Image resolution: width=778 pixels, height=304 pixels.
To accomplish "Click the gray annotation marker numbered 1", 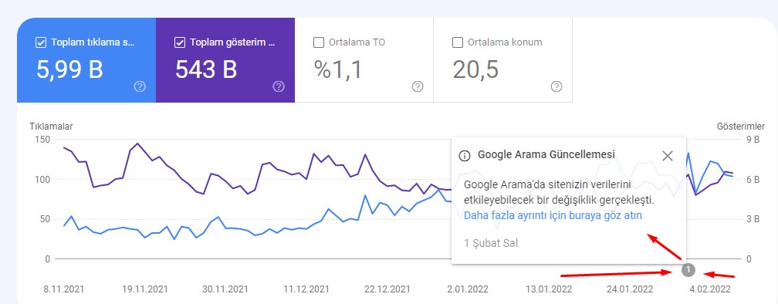I will click(688, 270).
